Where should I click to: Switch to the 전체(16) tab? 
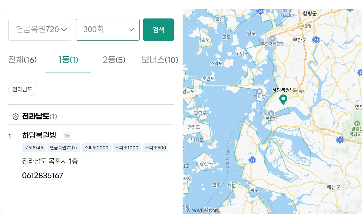coord(23,60)
